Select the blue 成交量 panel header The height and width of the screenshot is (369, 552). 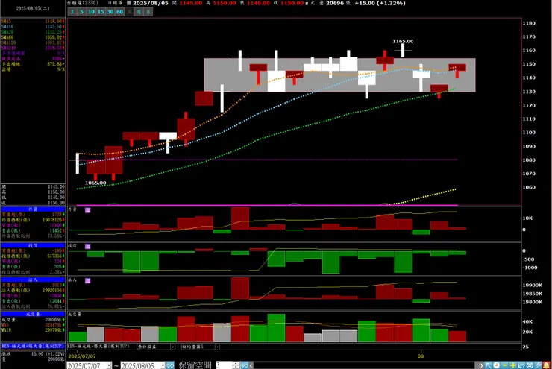[x=33, y=314]
